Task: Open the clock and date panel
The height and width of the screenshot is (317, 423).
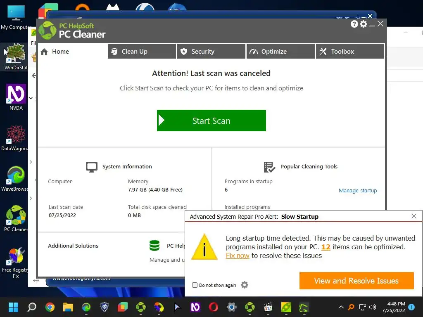Action: point(393,307)
